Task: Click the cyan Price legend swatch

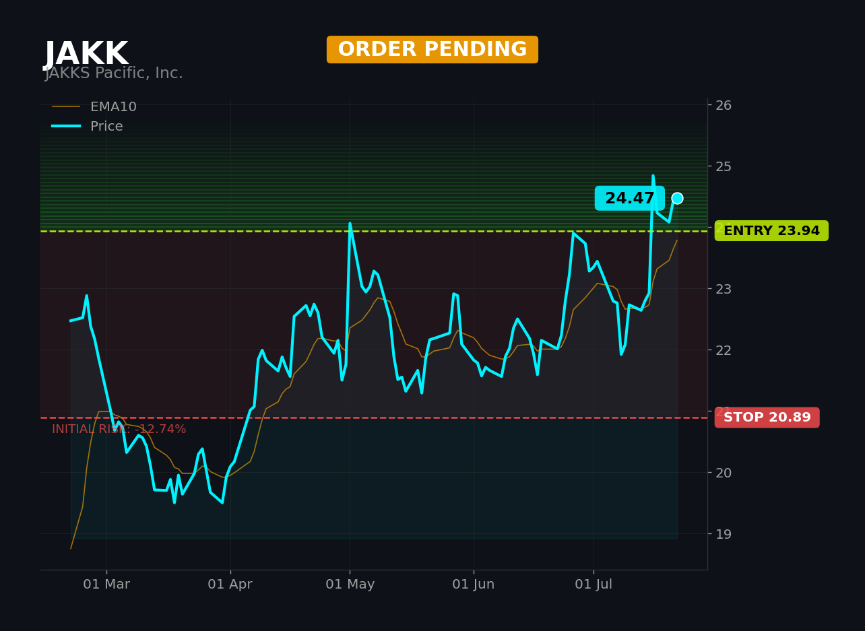Action: (66, 127)
